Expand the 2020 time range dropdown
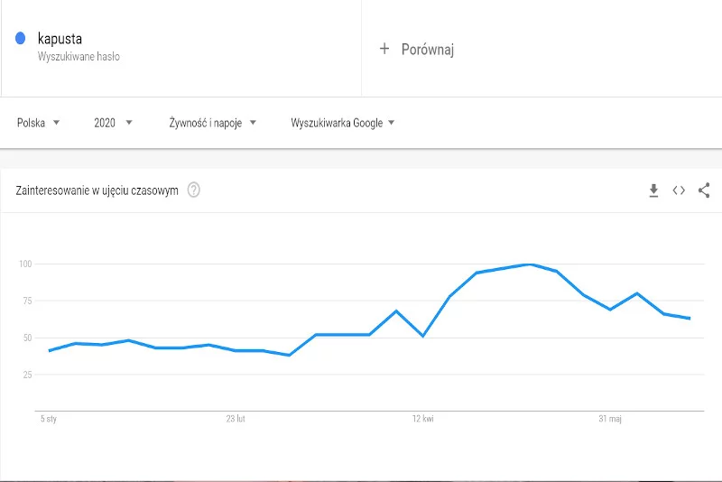Viewport: 722px width, 482px height. [113, 123]
